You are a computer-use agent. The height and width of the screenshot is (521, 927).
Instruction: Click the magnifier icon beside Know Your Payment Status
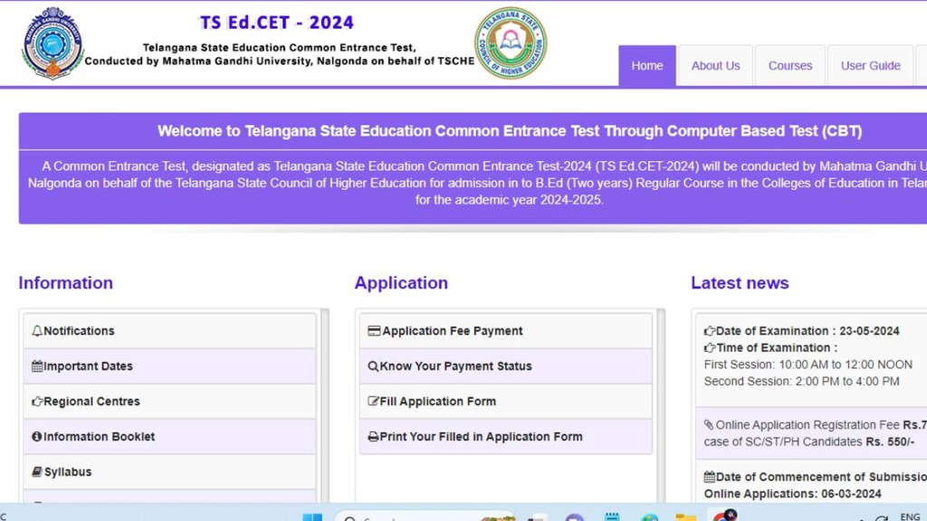pos(373,366)
